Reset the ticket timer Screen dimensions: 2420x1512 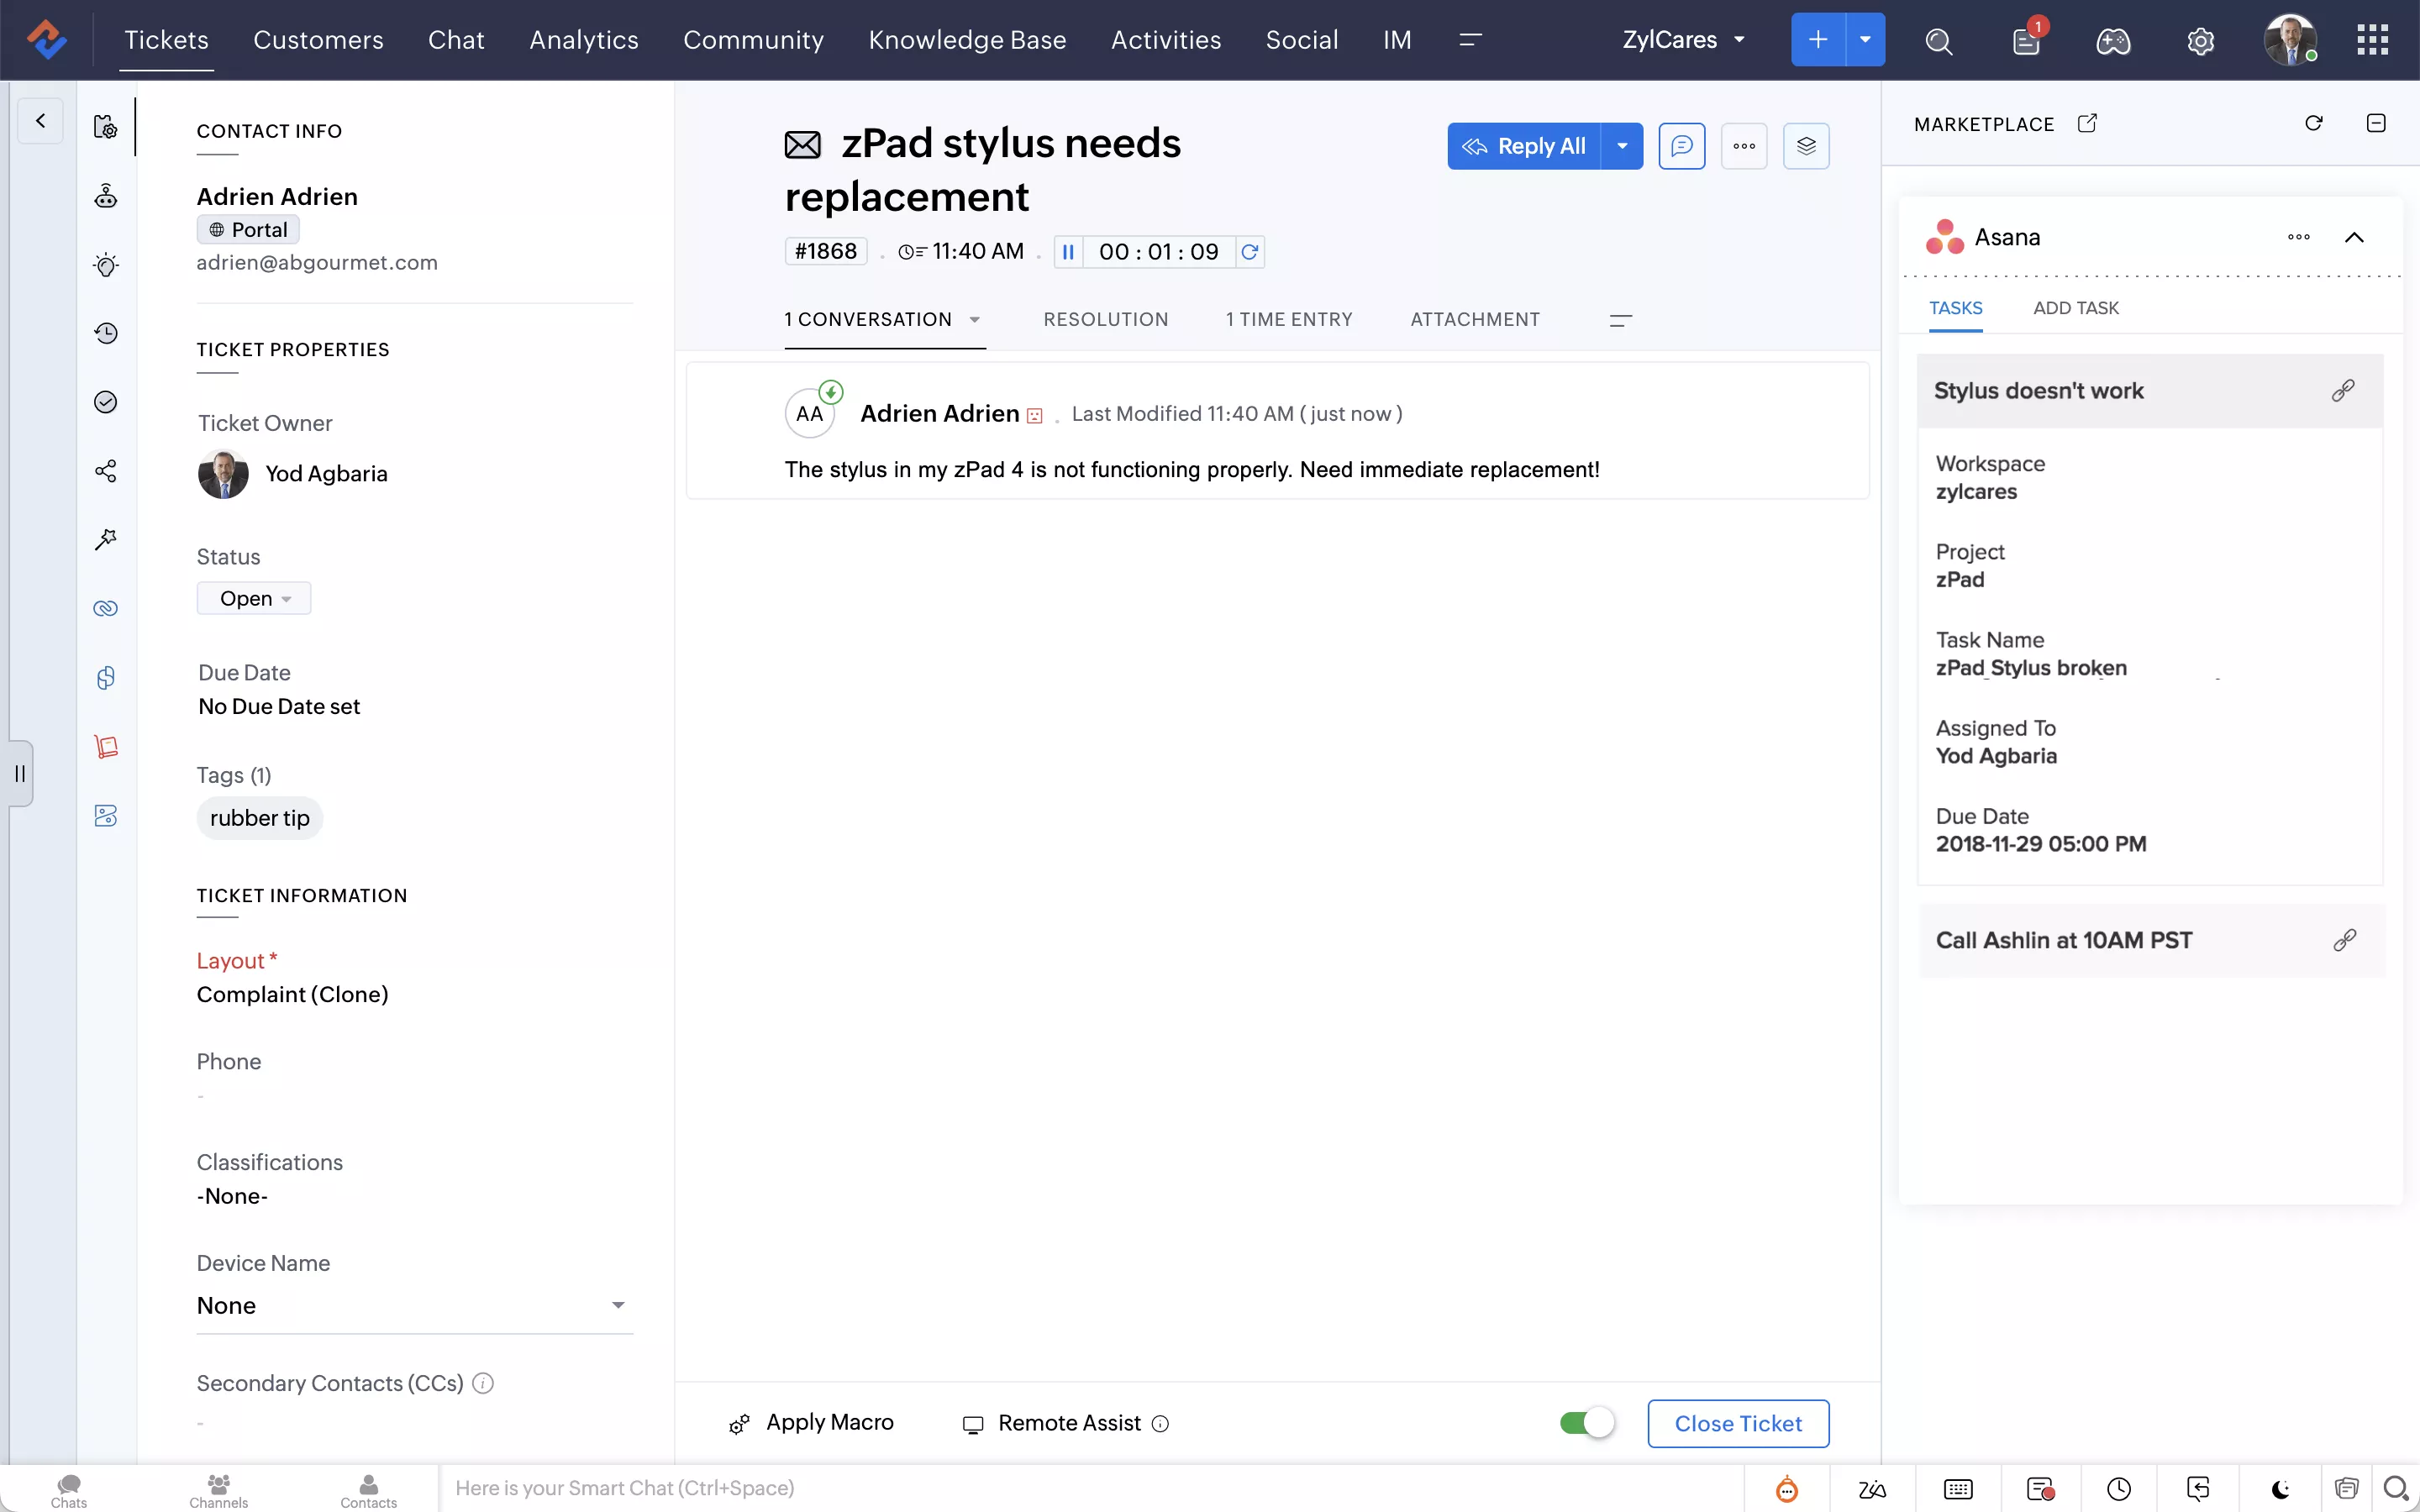(x=1250, y=252)
